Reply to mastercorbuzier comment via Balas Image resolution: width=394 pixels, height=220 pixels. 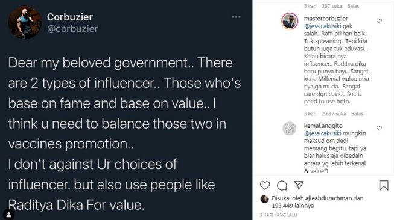pyautogui.click(x=357, y=114)
